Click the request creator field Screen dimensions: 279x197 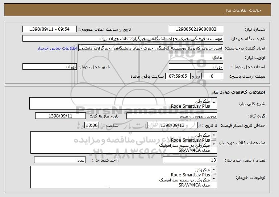click(x=151, y=48)
